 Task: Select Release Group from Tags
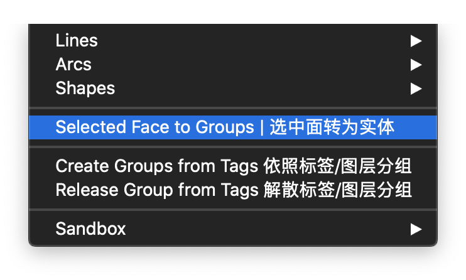(233, 190)
